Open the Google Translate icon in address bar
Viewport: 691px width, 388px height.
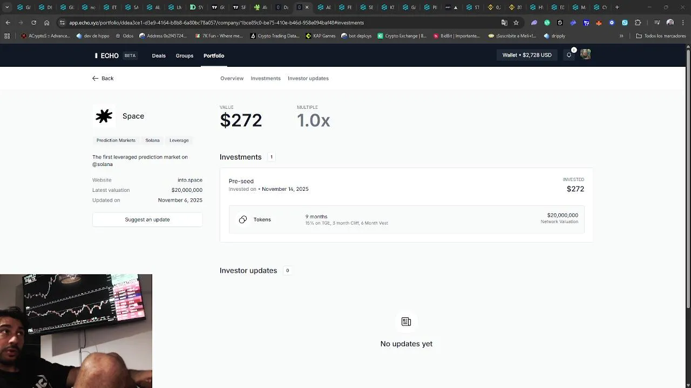(x=504, y=23)
